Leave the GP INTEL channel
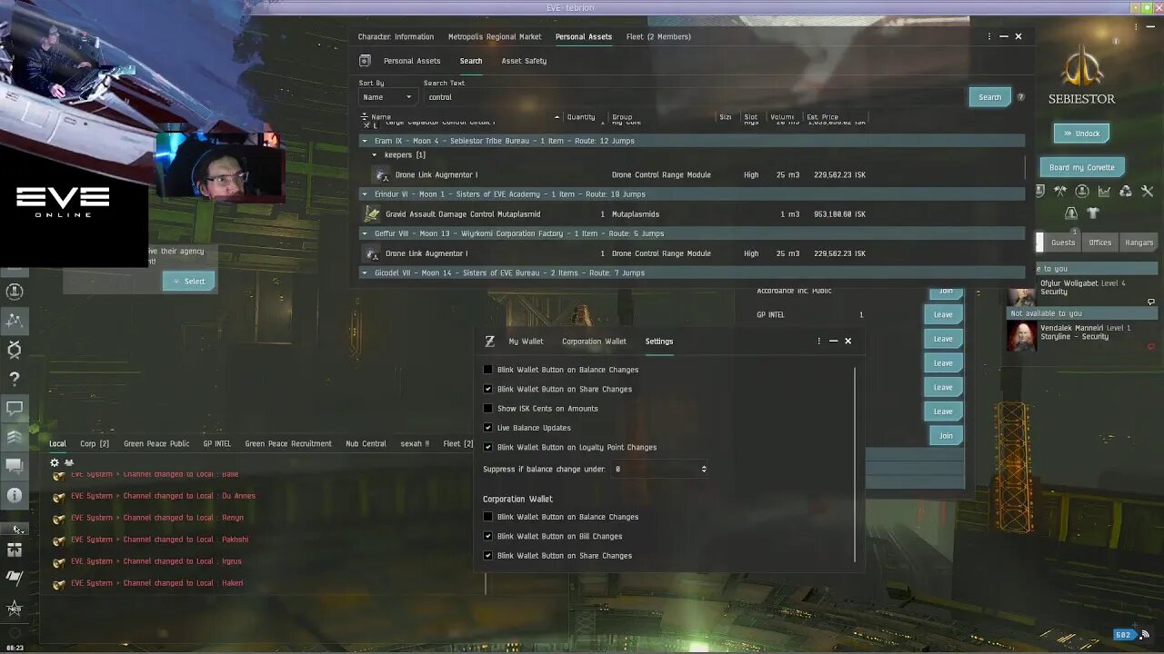The height and width of the screenshot is (654, 1164). click(x=943, y=314)
